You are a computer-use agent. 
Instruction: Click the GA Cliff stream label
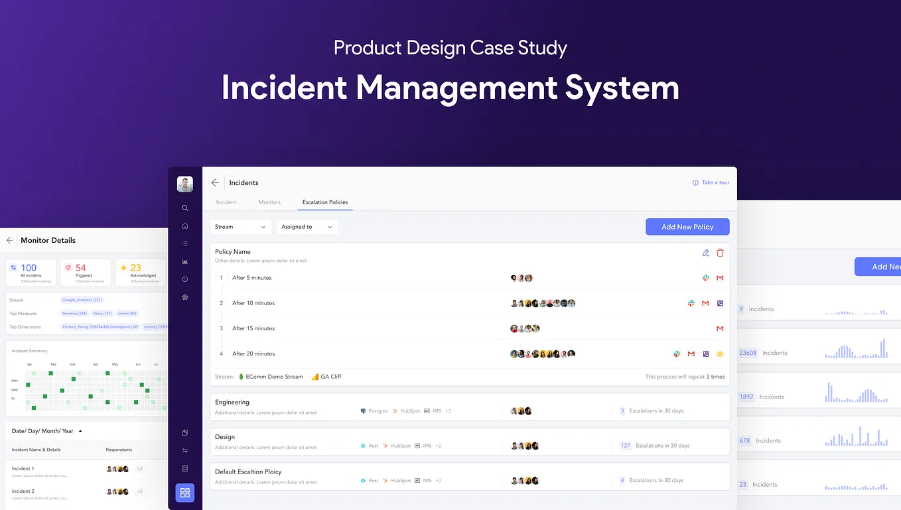pyautogui.click(x=331, y=377)
